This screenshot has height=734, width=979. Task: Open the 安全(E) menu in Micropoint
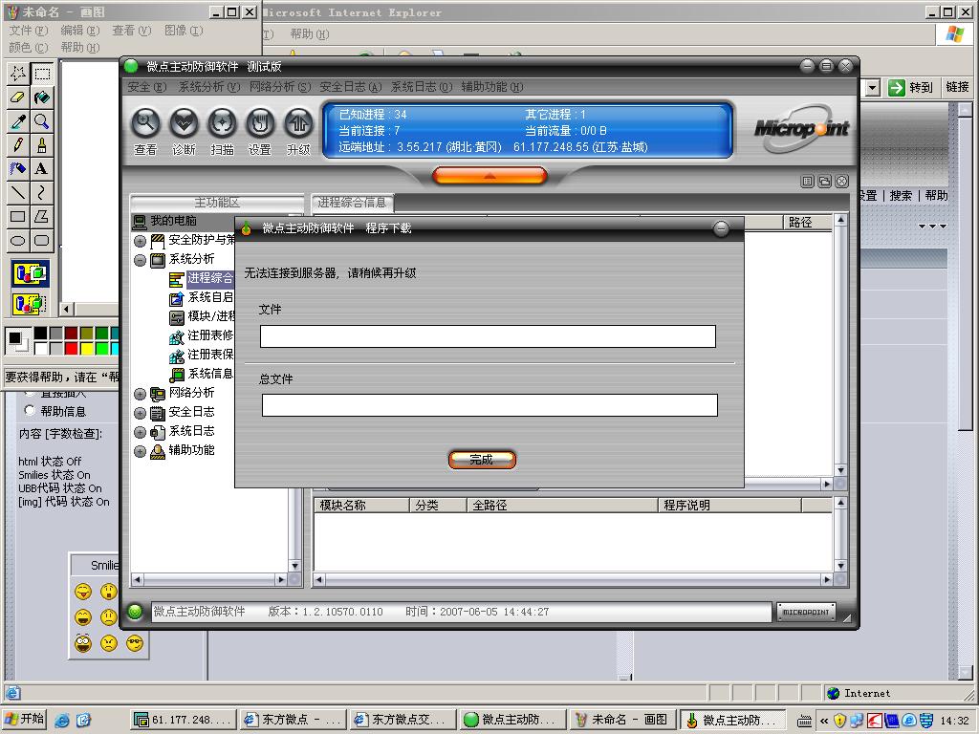coord(146,87)
